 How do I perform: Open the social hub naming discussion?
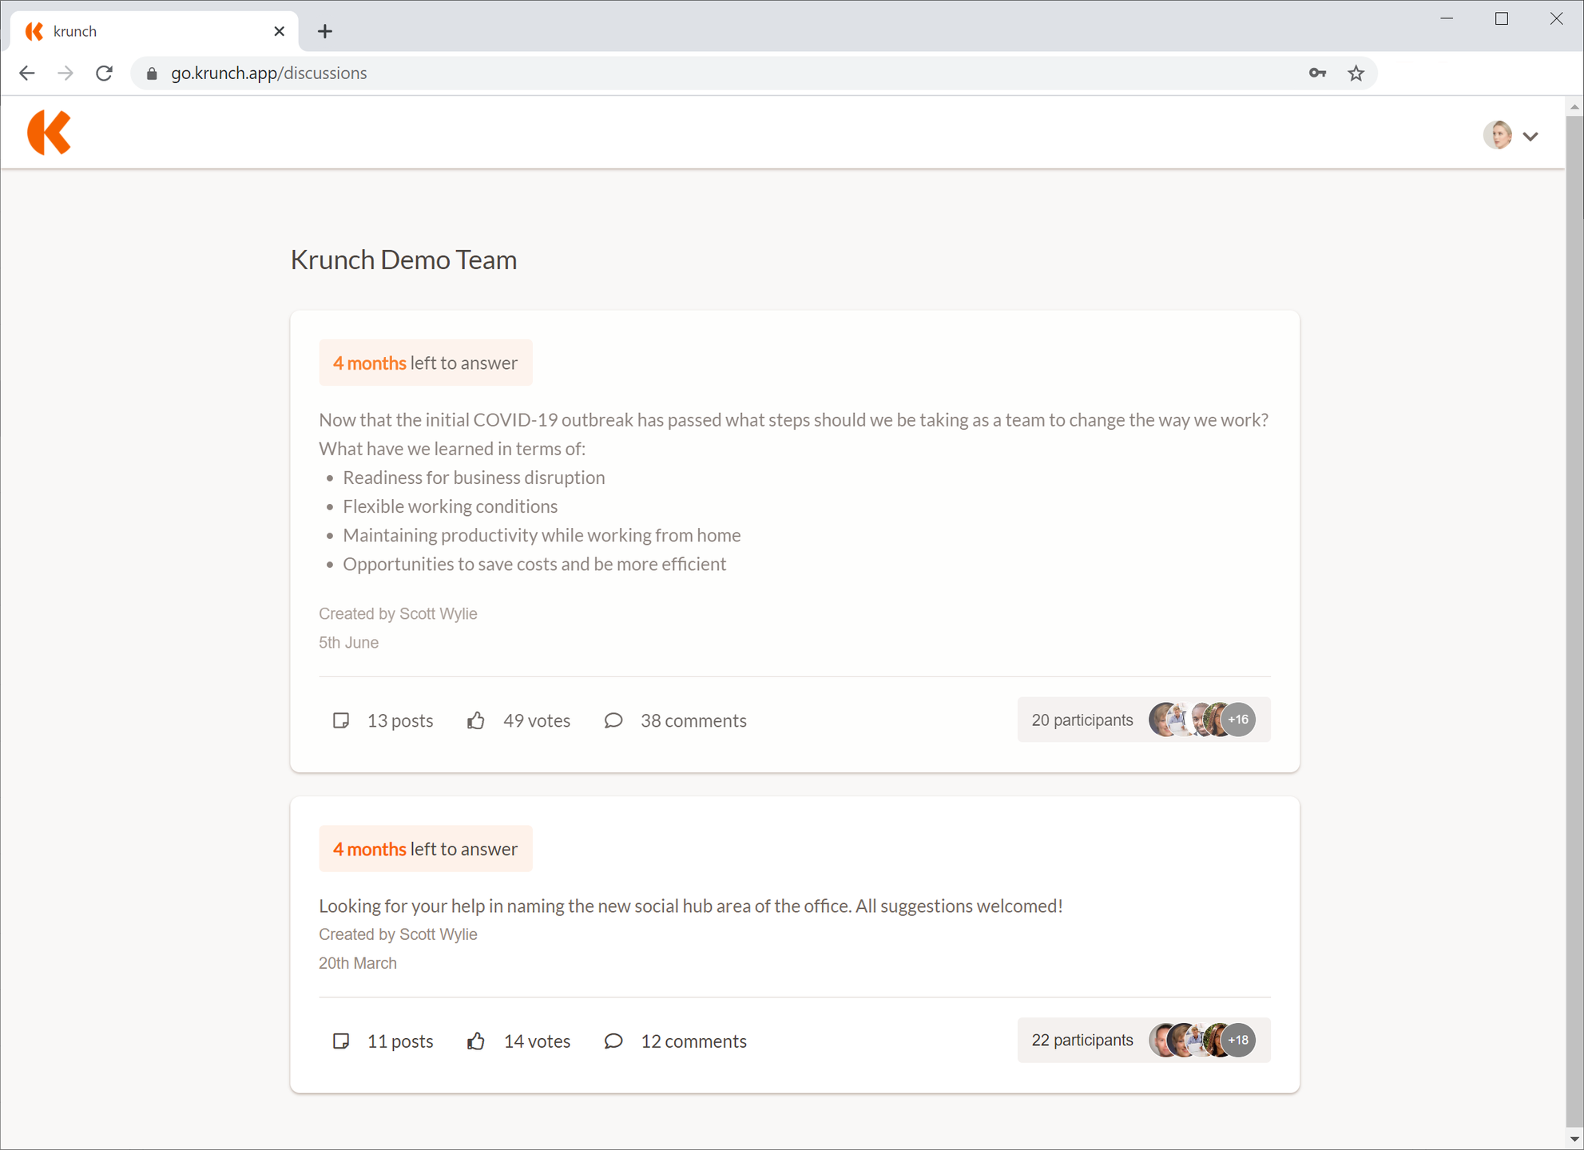[x=690, y=906]
